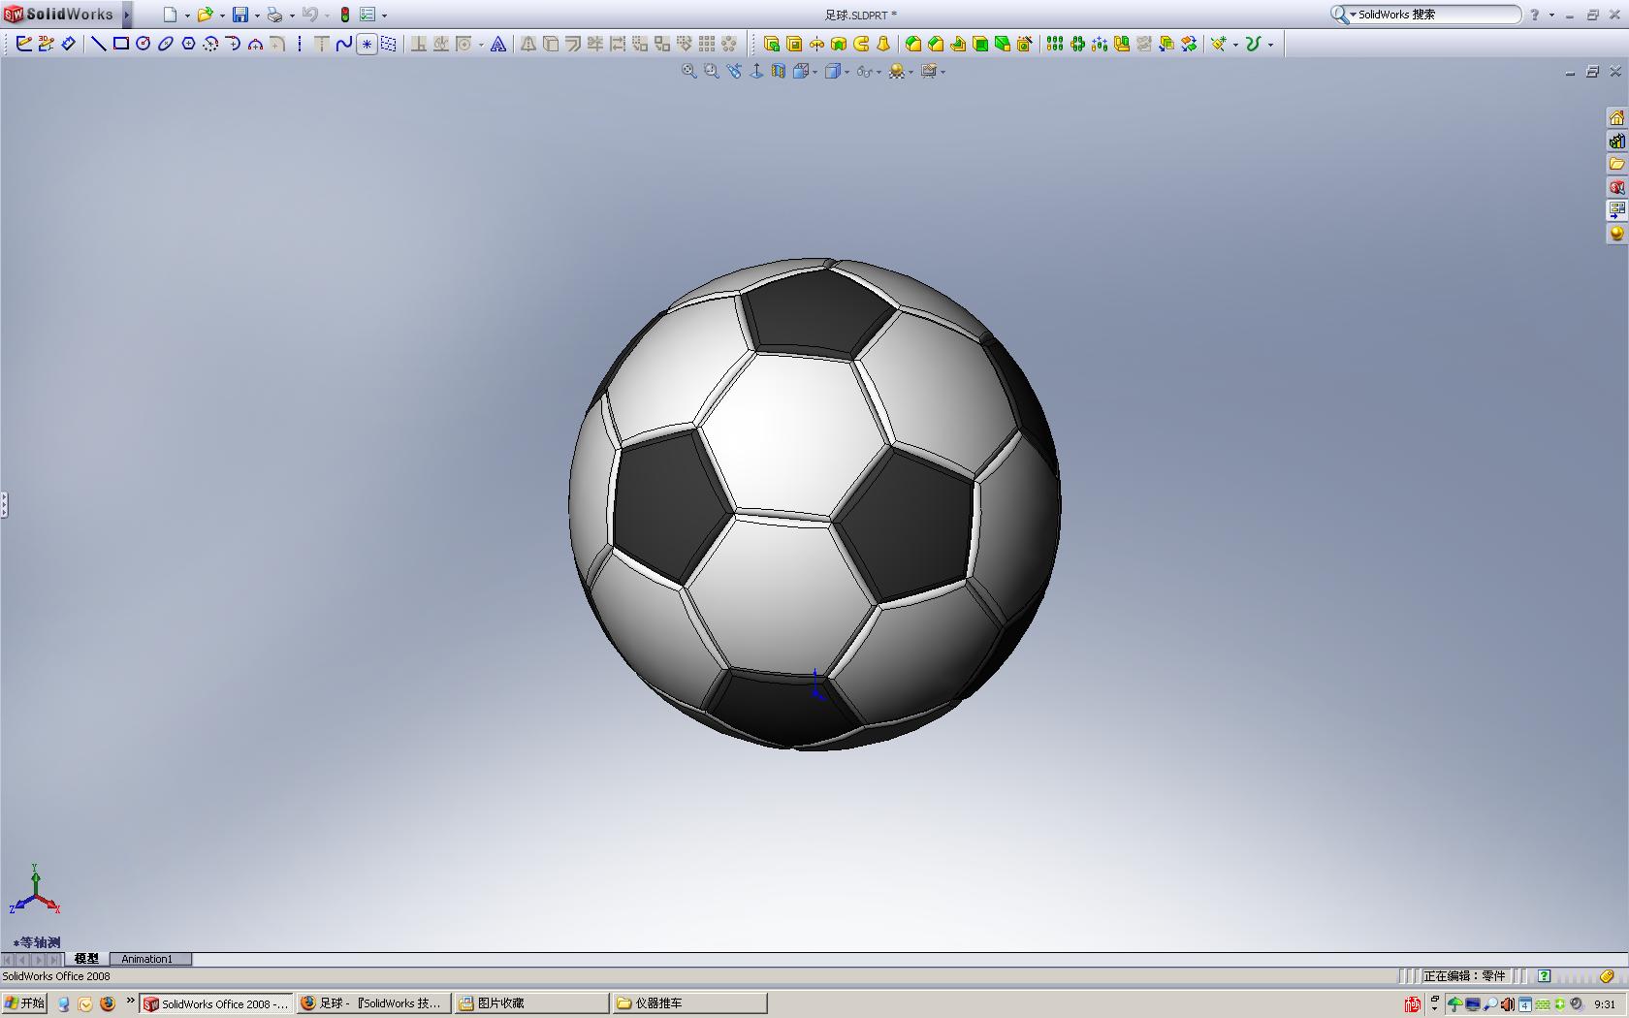Select the Circle sketch tool
Screen dimensions: 1629x1018
click(x=144, y=44)
